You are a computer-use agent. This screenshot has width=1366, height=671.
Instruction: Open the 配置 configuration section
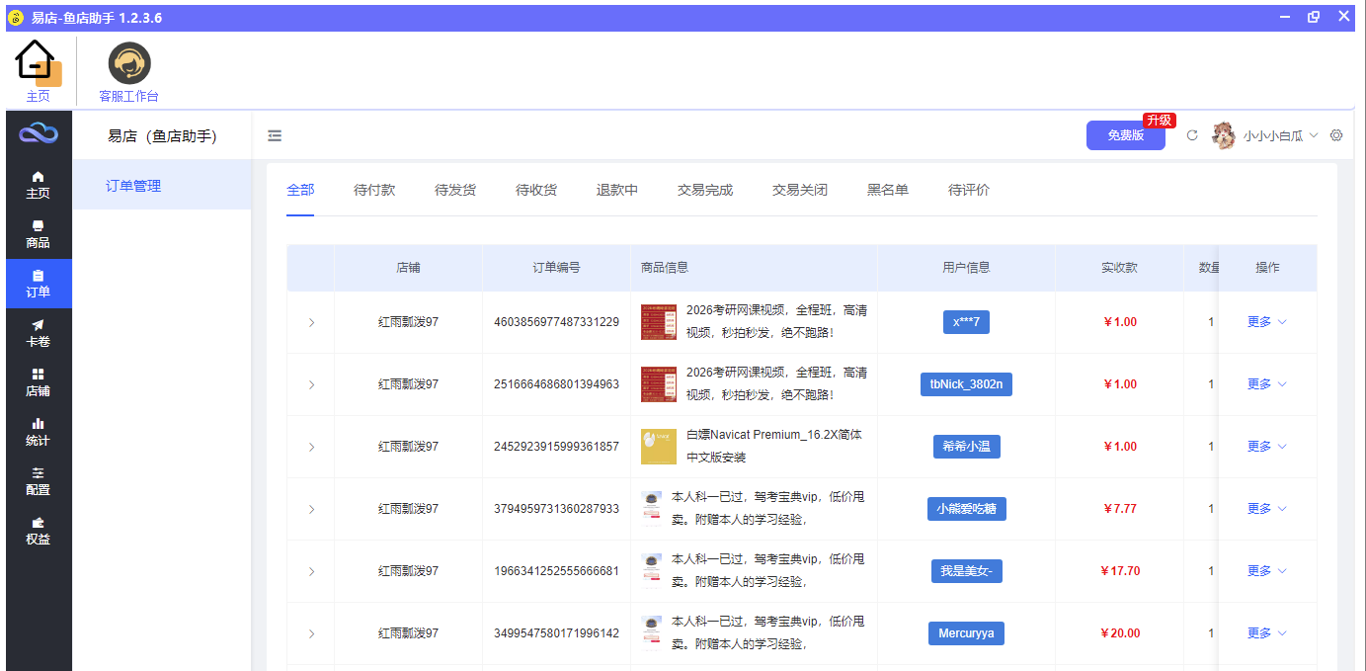click(39, 481)
